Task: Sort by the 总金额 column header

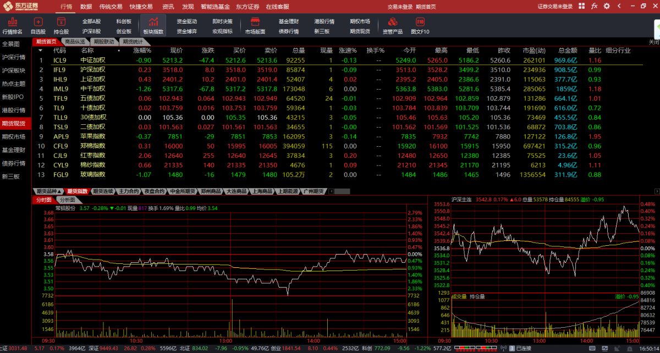Action: point(568,50)
